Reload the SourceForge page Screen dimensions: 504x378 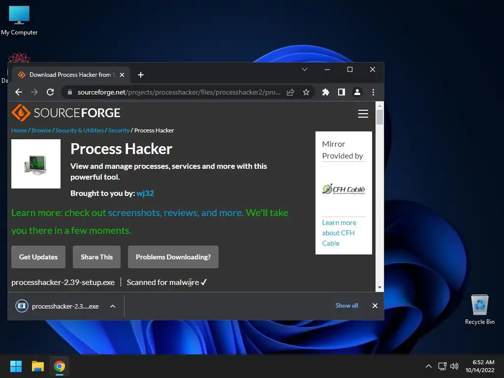50,92
